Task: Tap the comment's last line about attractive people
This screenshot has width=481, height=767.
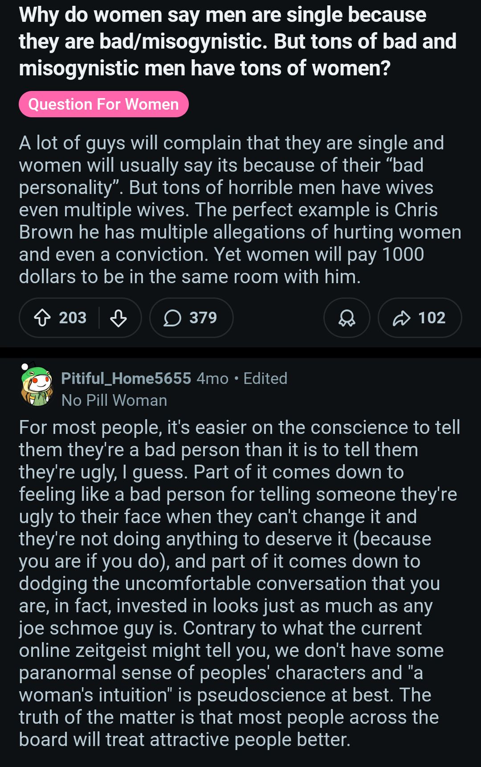Action: [184, 740]
